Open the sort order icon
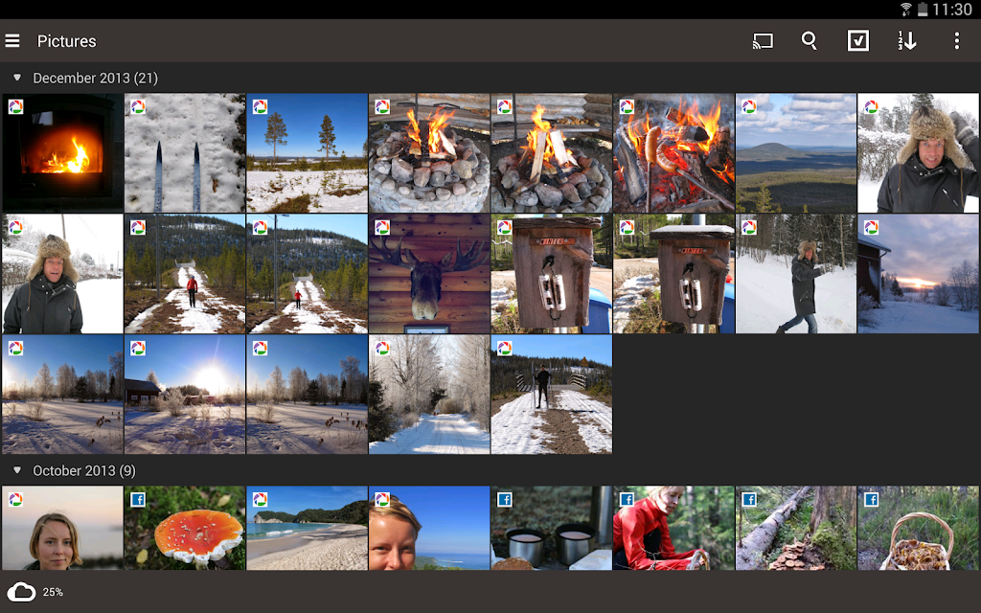The width and height of the screenshot is (981, 613). (907, 40)
